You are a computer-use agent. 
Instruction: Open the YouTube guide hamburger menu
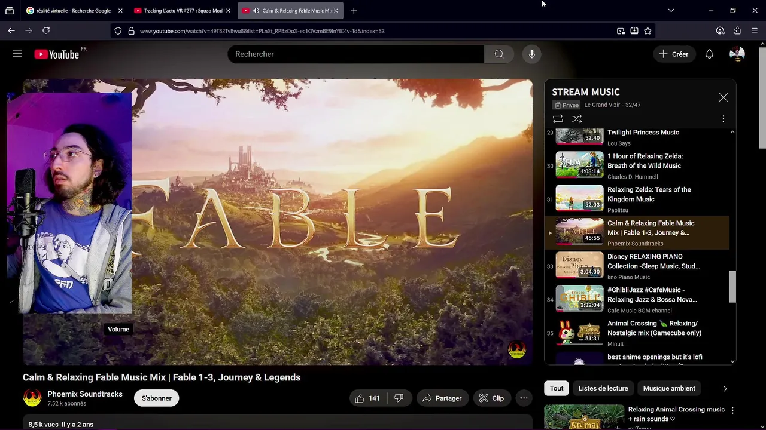coord(17,54)
